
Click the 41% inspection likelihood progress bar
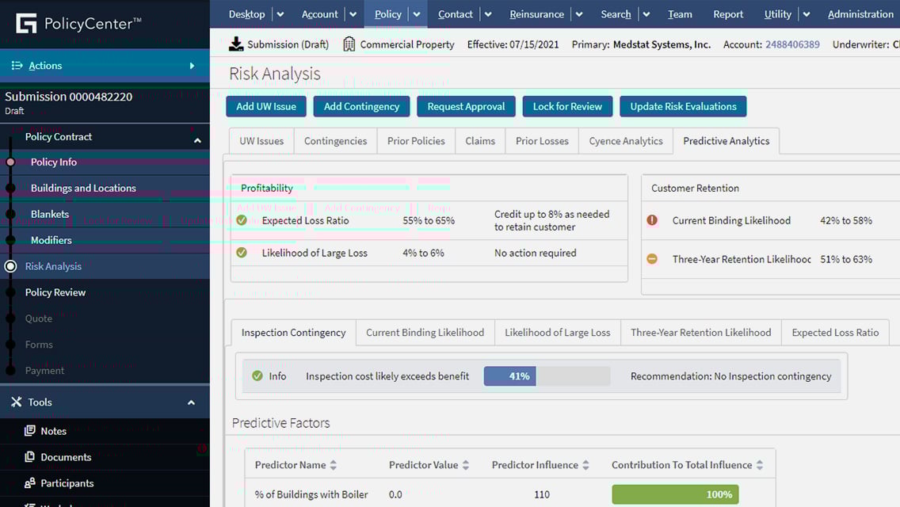pos(510,375)
